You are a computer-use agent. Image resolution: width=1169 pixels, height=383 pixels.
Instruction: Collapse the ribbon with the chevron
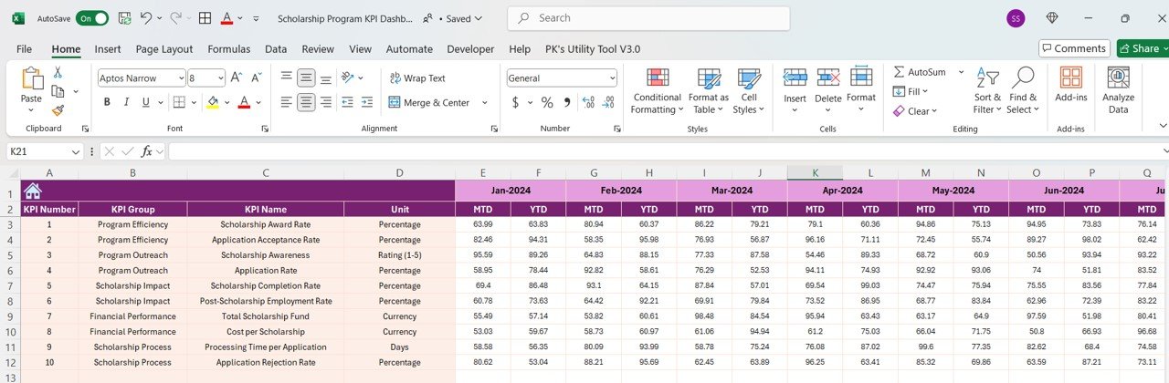pyautogui.click(x=1162, y=125)
